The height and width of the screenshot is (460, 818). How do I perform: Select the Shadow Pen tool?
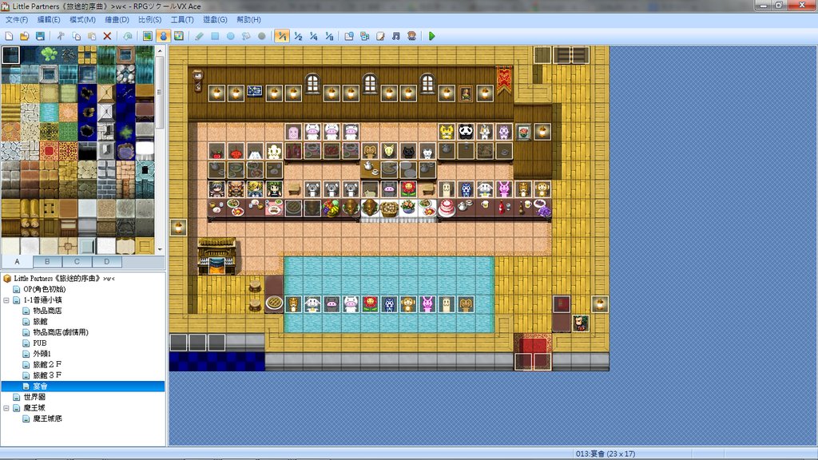click(262, 36)
